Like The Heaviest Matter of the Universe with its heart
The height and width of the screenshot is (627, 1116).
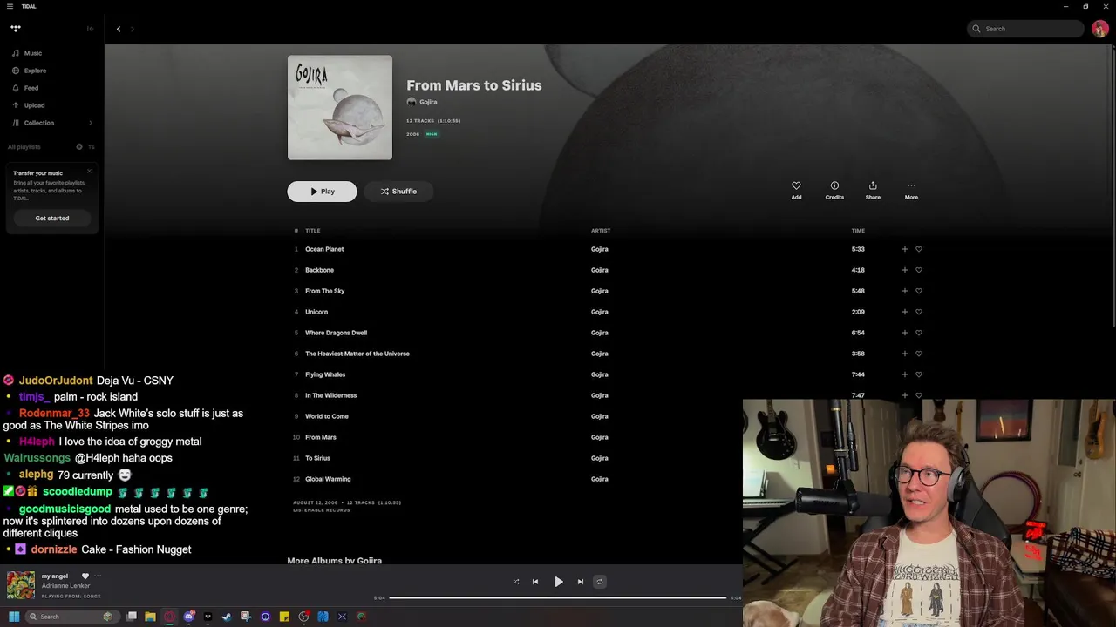pyautogui.click(x=919, y=354)
